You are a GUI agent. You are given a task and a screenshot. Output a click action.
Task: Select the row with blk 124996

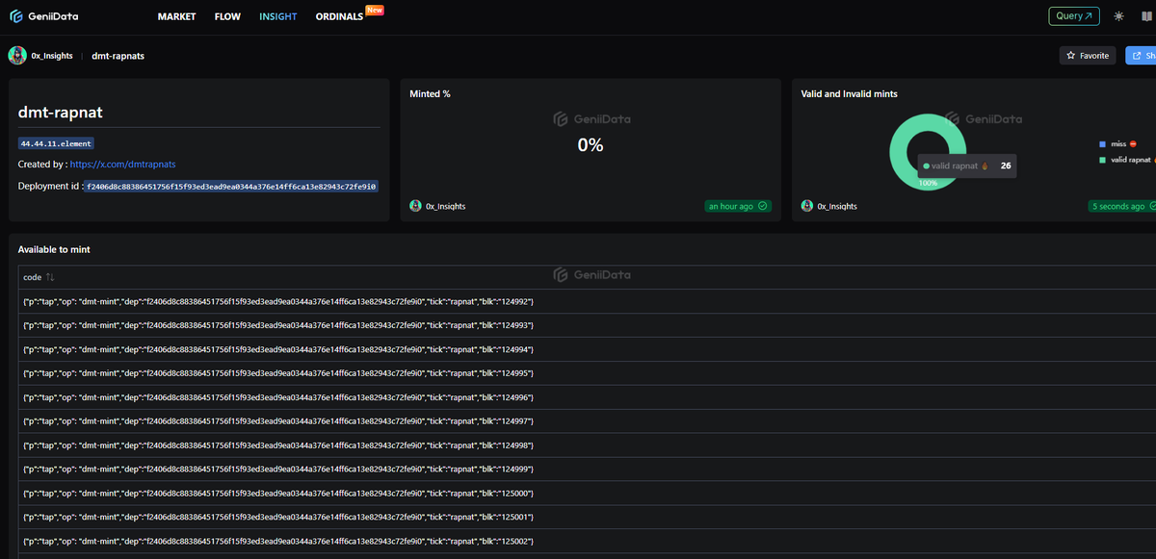(x=587, y=398)
